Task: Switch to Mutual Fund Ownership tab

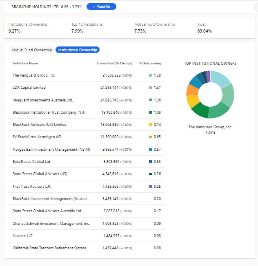Action: point(31,50)
